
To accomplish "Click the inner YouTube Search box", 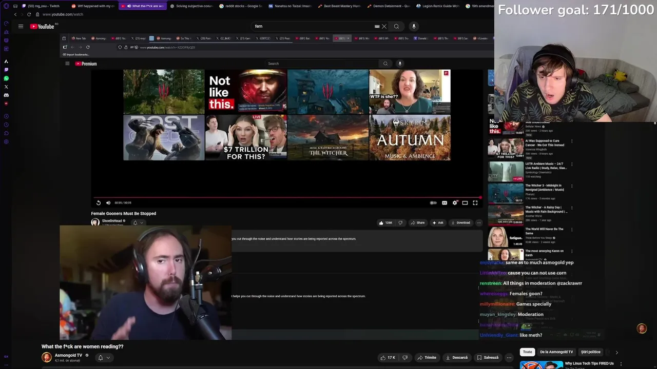I will (322, 64).
